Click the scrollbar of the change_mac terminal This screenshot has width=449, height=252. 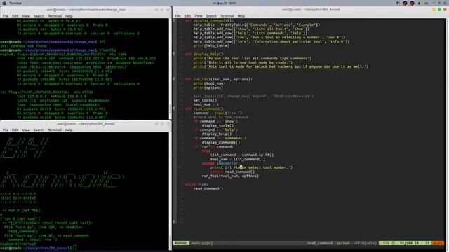click(170, 69)
